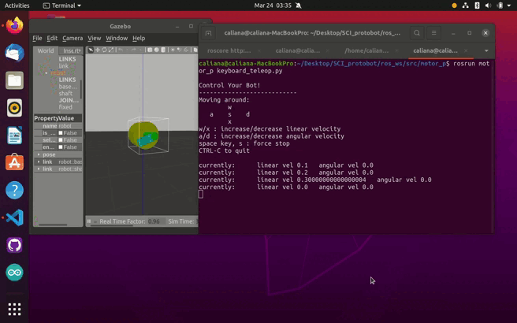Add a spot light in Gazebo

tap(180, 50)
